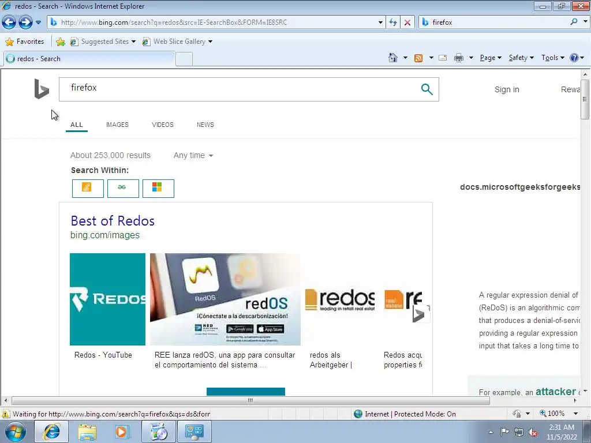Click the Action Center flag icon
The width and height of the screenshot is (591, 443).
[504, 431]
